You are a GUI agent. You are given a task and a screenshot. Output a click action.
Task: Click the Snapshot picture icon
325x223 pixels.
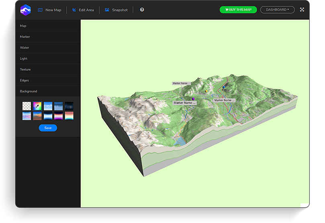107,10
